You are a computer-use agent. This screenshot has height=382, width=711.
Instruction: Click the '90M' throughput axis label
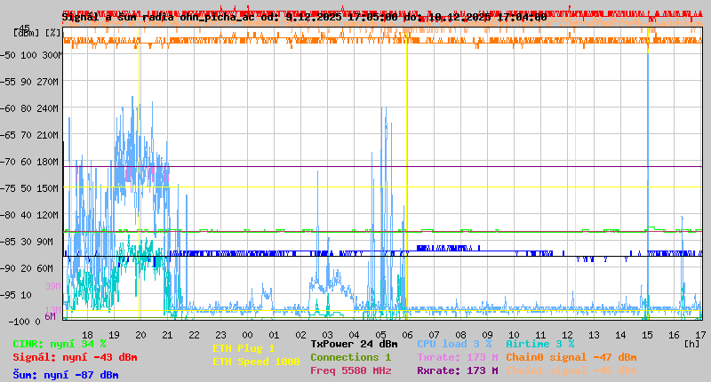(x=45, y=242)
